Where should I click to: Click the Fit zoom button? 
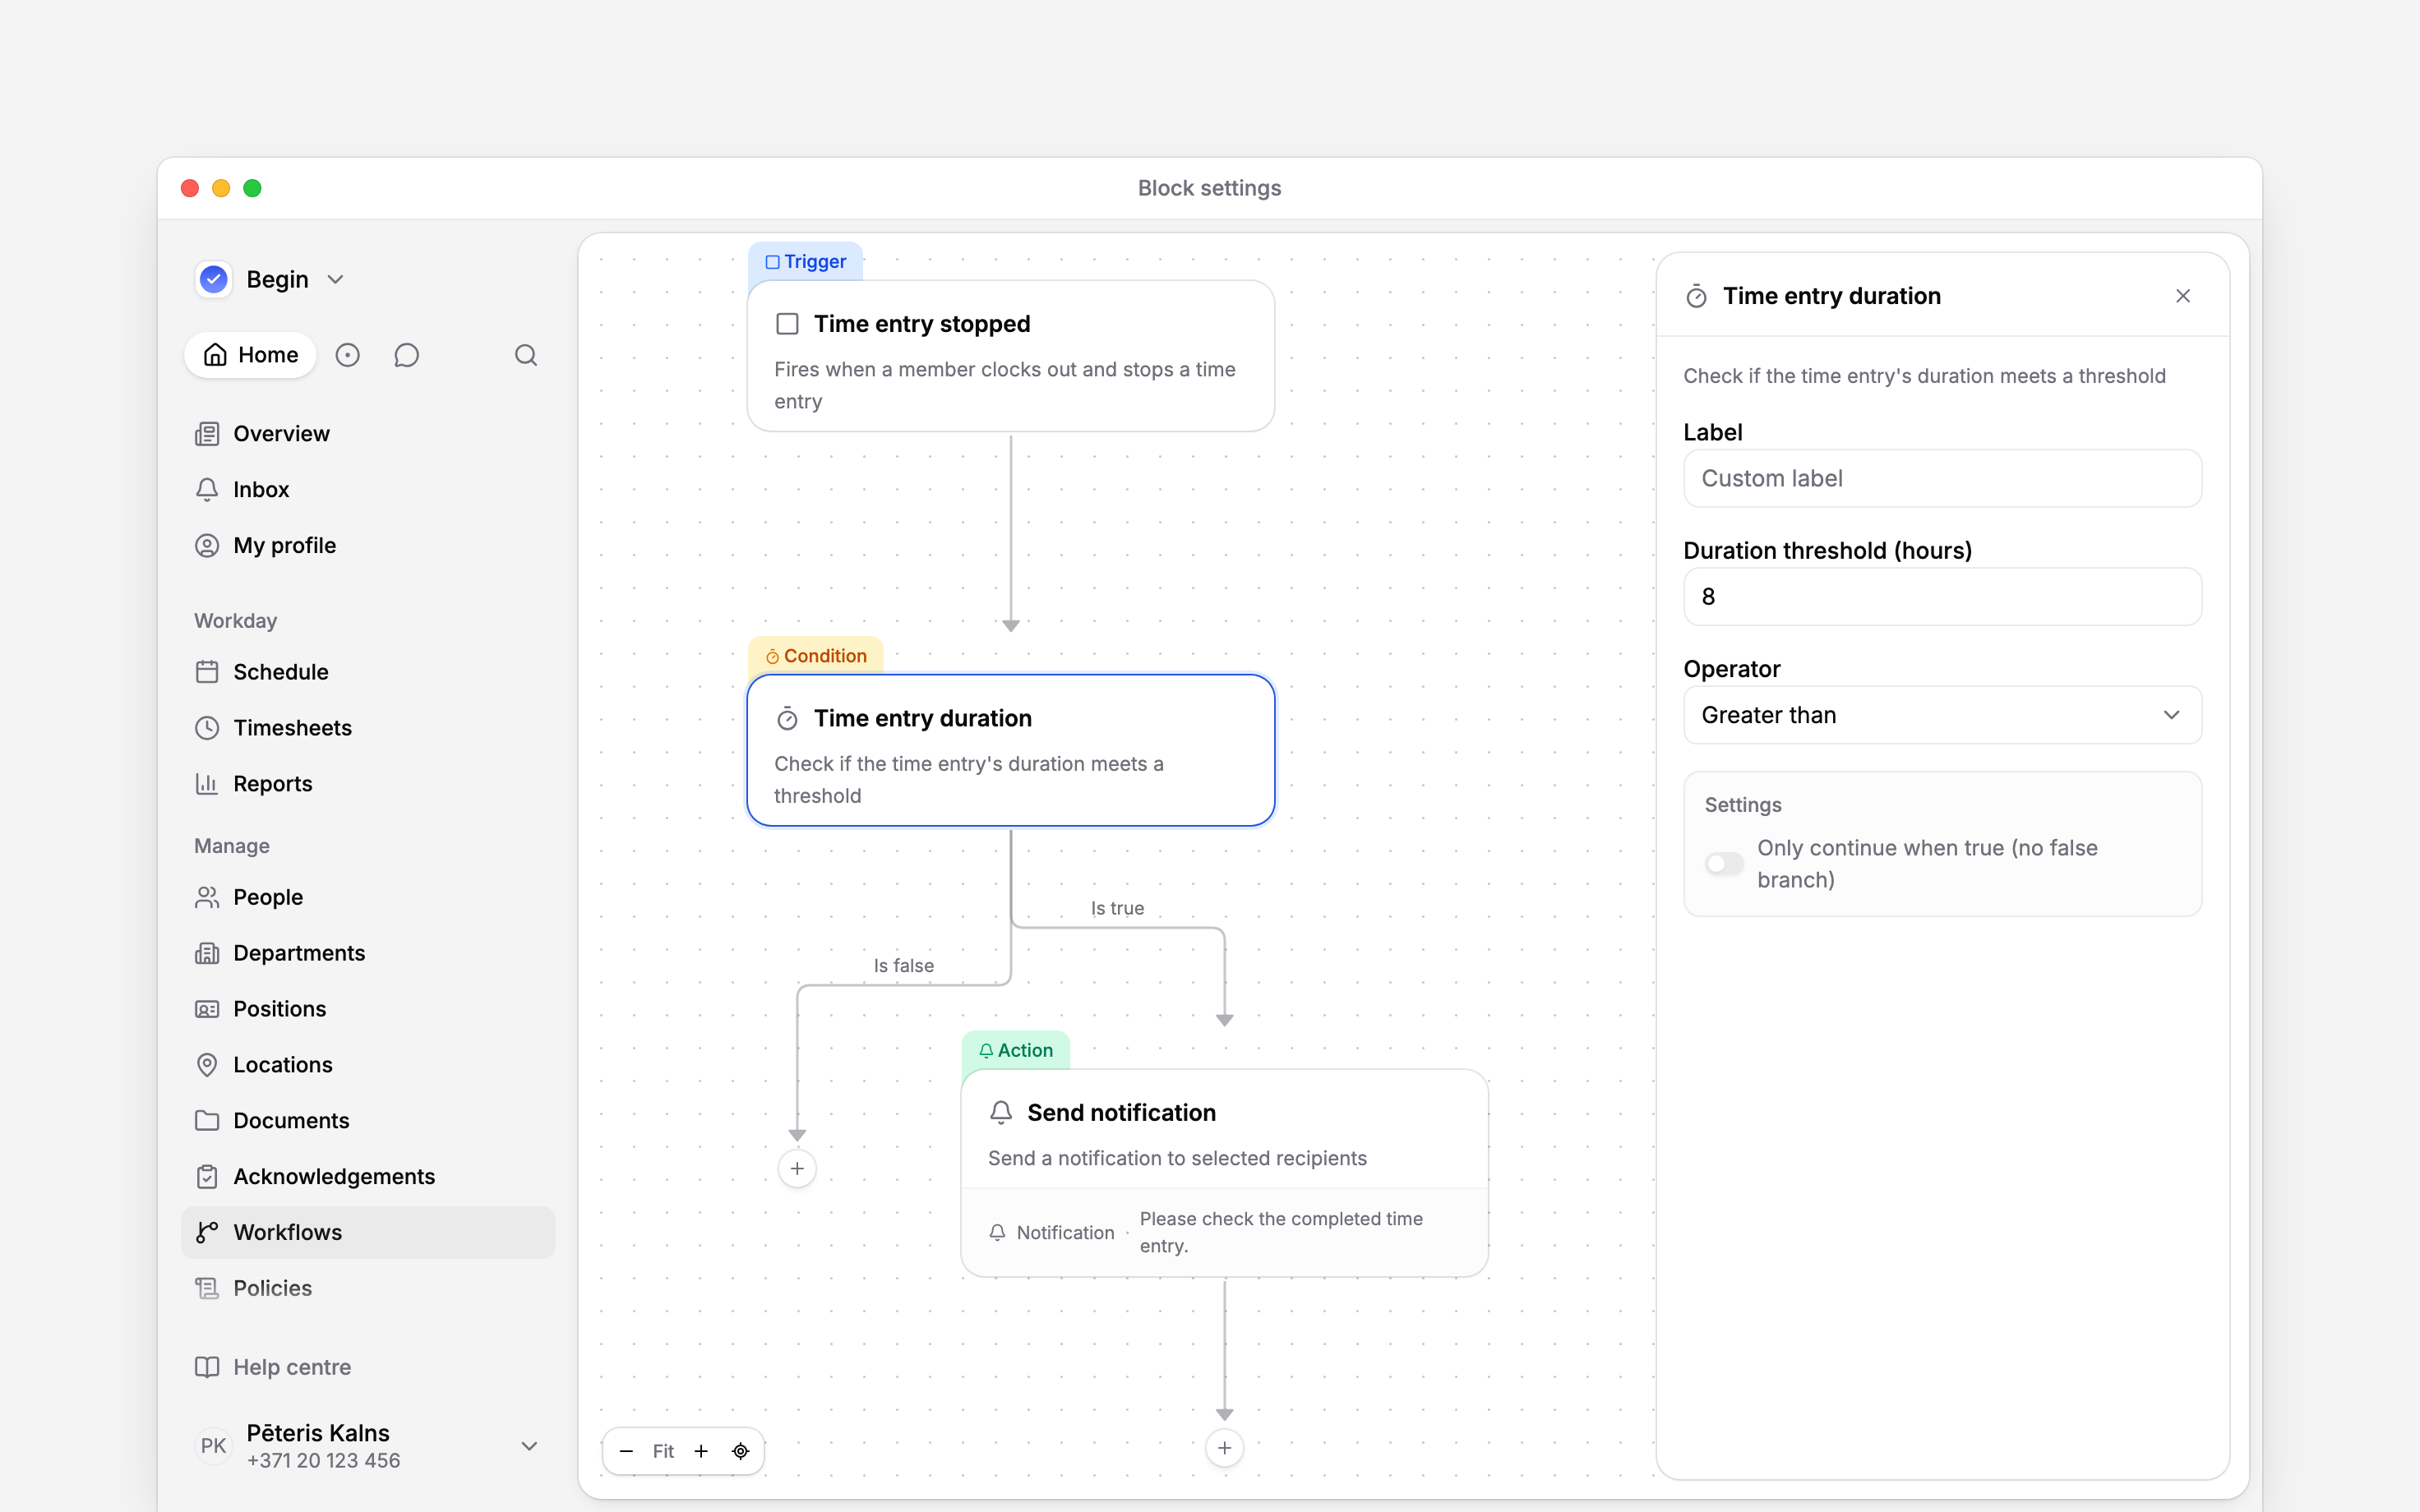(663, 1451)
